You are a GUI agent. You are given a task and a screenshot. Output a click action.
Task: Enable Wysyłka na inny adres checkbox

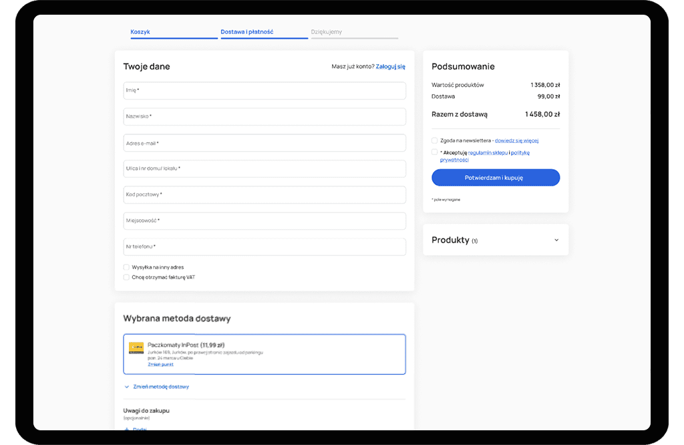[126, 267]
